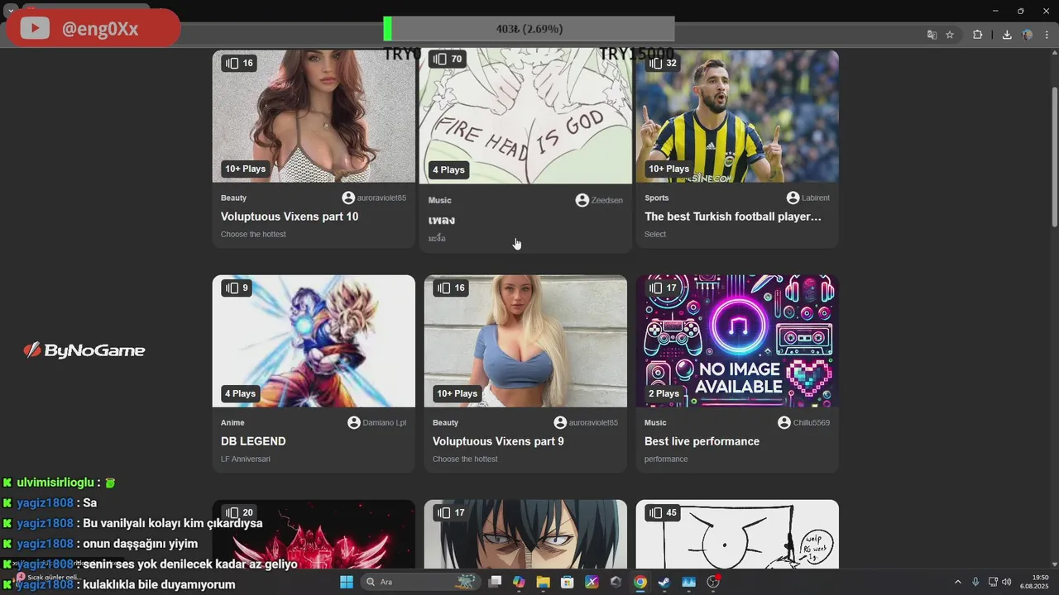The width and height of the screenshot is (1059, 595).
Task: Click the taskbar search box labeled Ara
Action: (419, 582)
